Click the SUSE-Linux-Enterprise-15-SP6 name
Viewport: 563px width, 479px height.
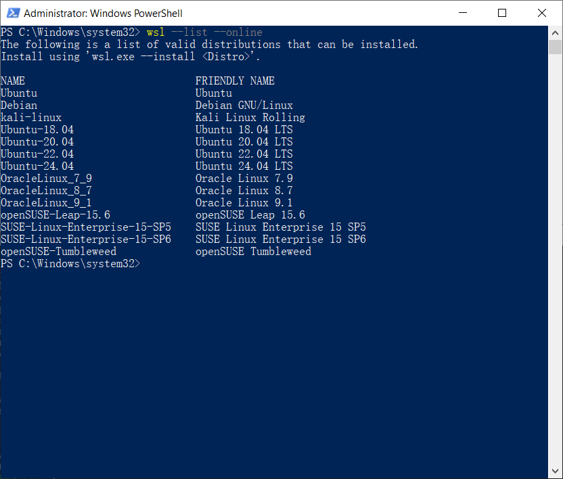(x=86, y=239)
